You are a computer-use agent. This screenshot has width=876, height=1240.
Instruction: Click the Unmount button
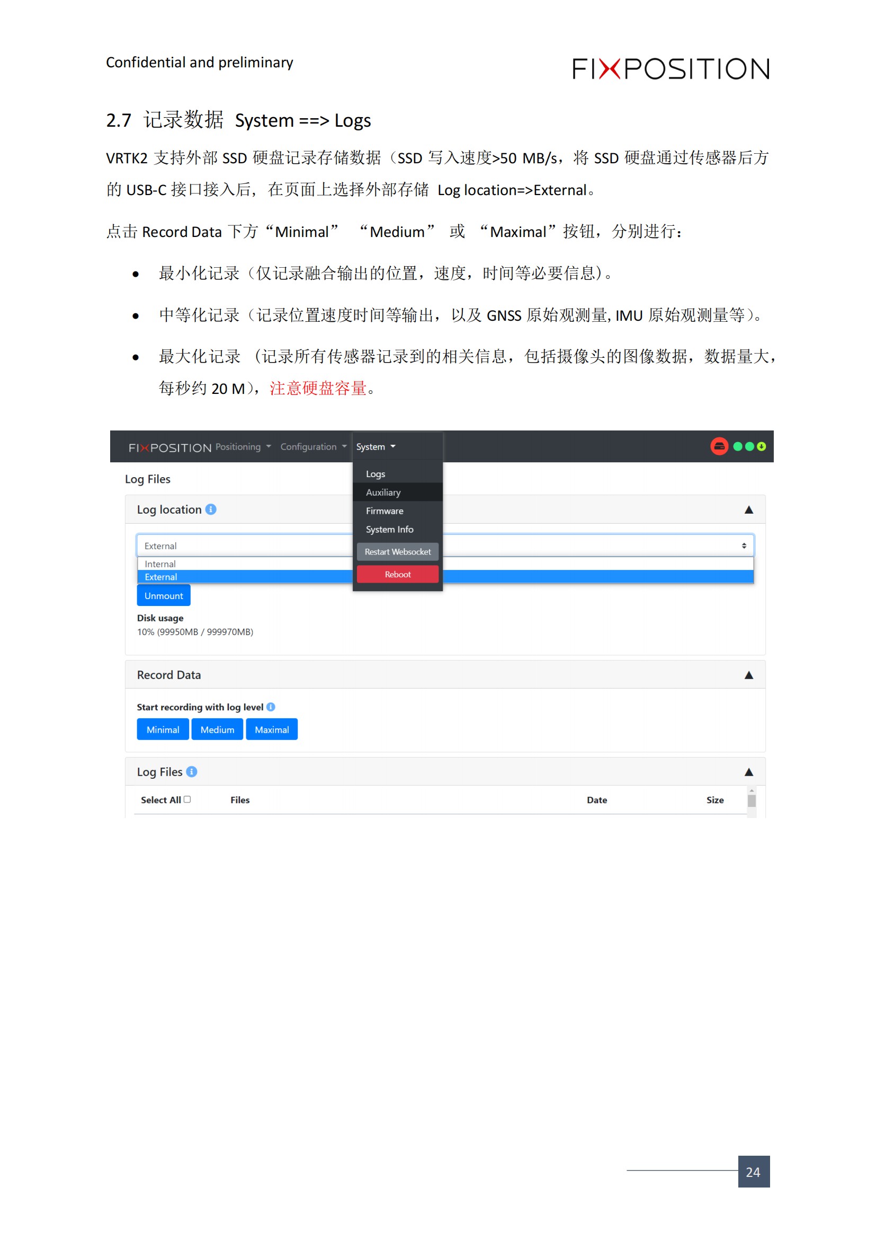(x=164, y=595)
